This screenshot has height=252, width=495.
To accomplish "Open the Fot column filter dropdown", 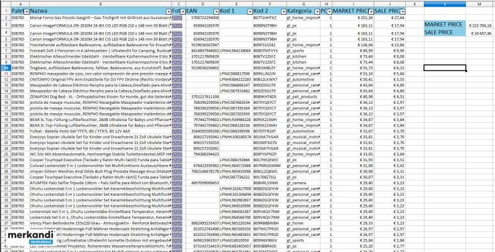I will coord(183,11).
